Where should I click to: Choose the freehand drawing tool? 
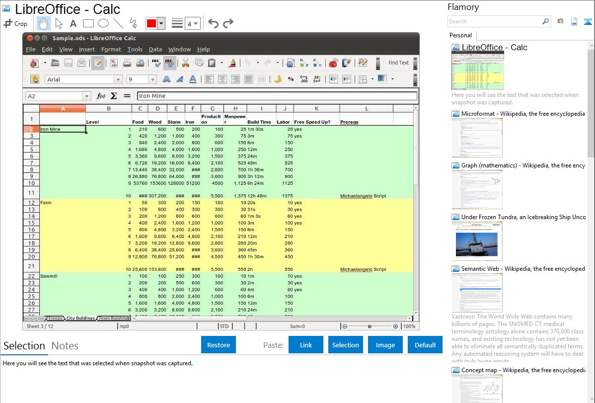pyautogui.click(x=133, y=23)
